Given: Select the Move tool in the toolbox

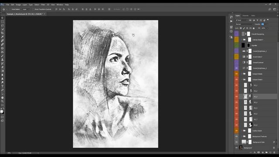Looking at the screenshot, I should [2, 18].
